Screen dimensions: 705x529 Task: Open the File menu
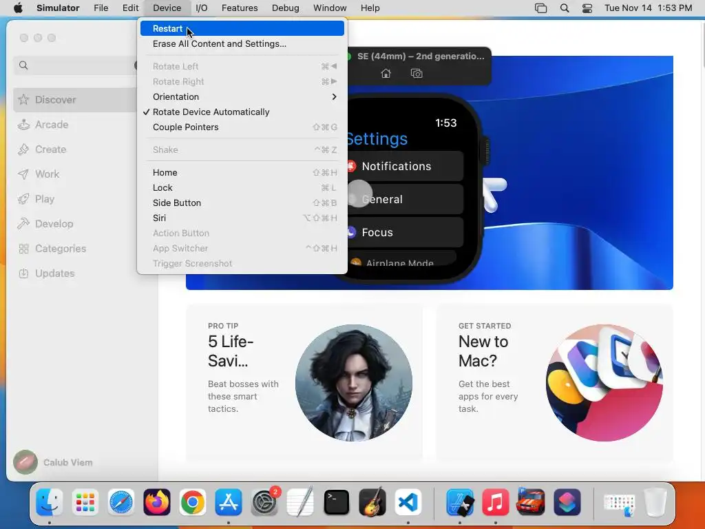click(x=101, y=8)
